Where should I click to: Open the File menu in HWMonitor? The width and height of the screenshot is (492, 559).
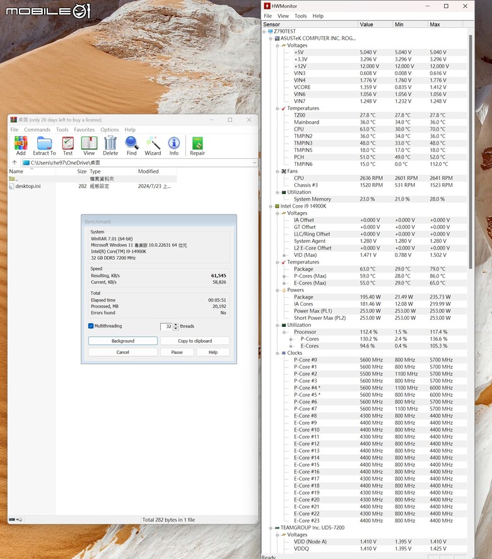click(267, 16)
